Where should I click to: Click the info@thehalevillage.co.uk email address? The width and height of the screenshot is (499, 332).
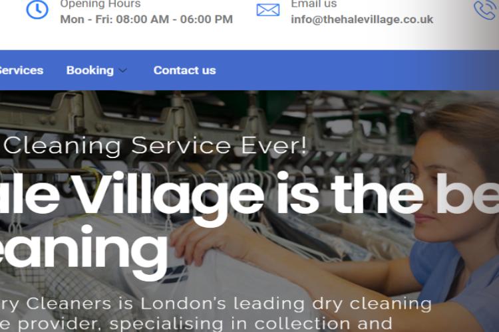click(362, 19)
